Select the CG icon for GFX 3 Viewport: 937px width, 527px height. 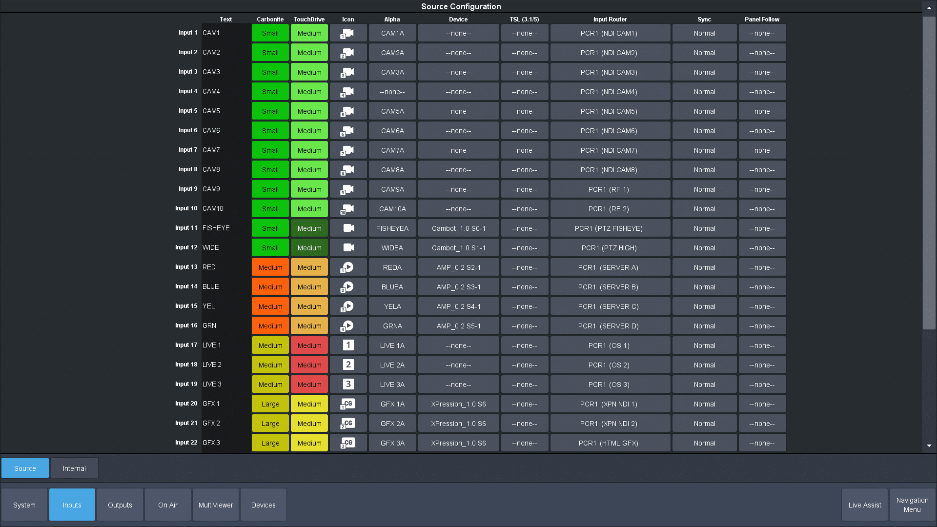[348, 443]
